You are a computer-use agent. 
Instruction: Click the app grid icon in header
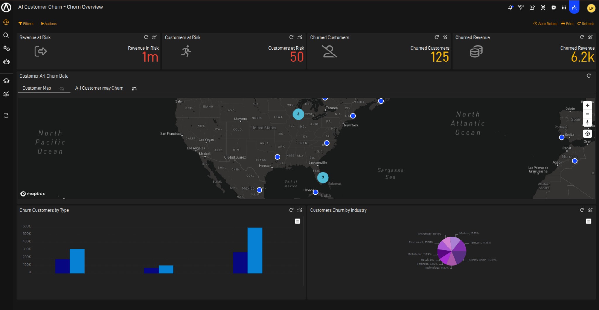pos(564,8)
